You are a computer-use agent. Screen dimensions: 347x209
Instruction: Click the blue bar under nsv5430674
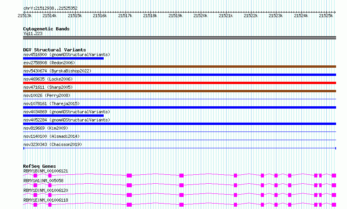(179, 75)
